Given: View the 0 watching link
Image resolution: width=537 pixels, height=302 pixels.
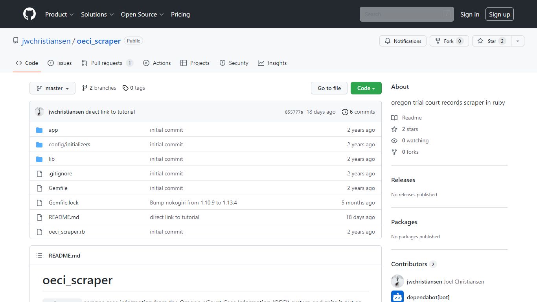Looking at the screenshot, I should click(x=410, y=140).
